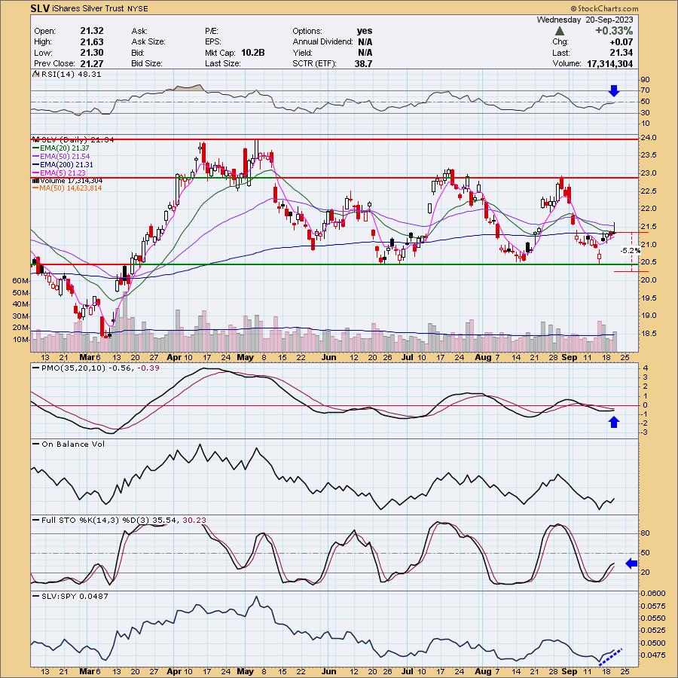Viewport: 678px width, 678px height.
Task: Click the 90 level on the RSI axis
Action: tap(645, 80)
